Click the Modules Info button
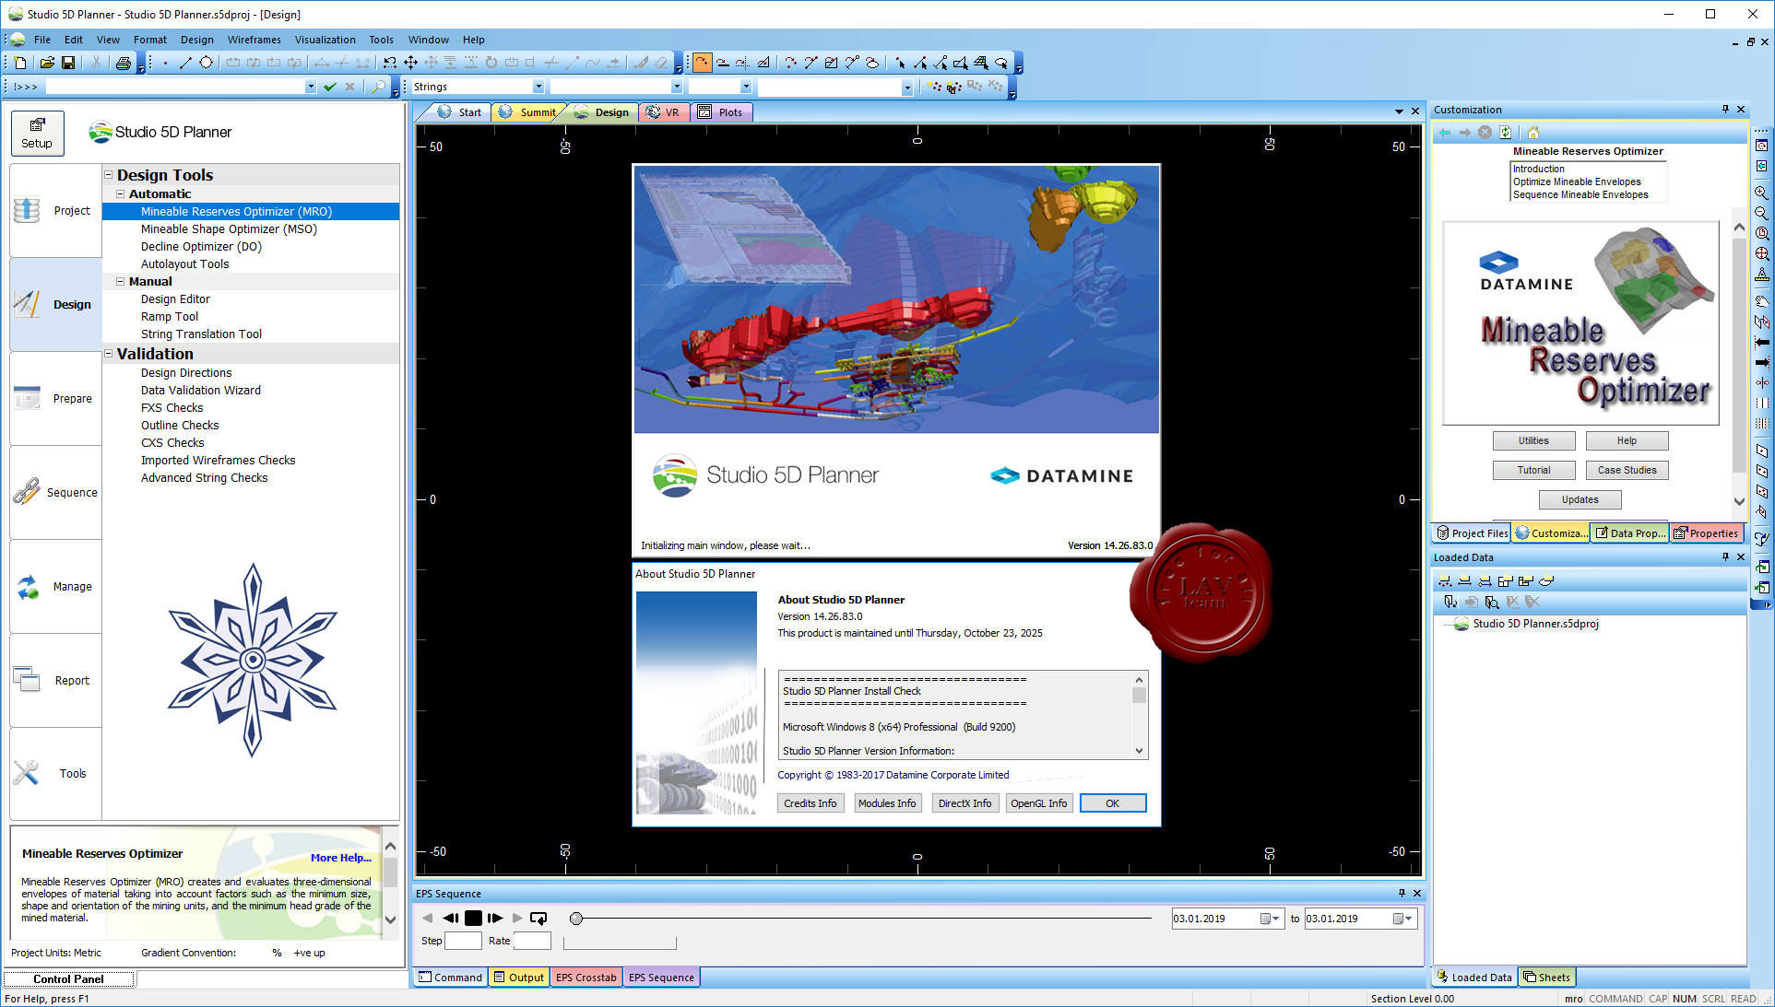Image resolution: width=1775 pixels, height=1007 pixels. [x=887, y=803]
